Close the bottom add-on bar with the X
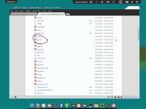 click(12, 97)
